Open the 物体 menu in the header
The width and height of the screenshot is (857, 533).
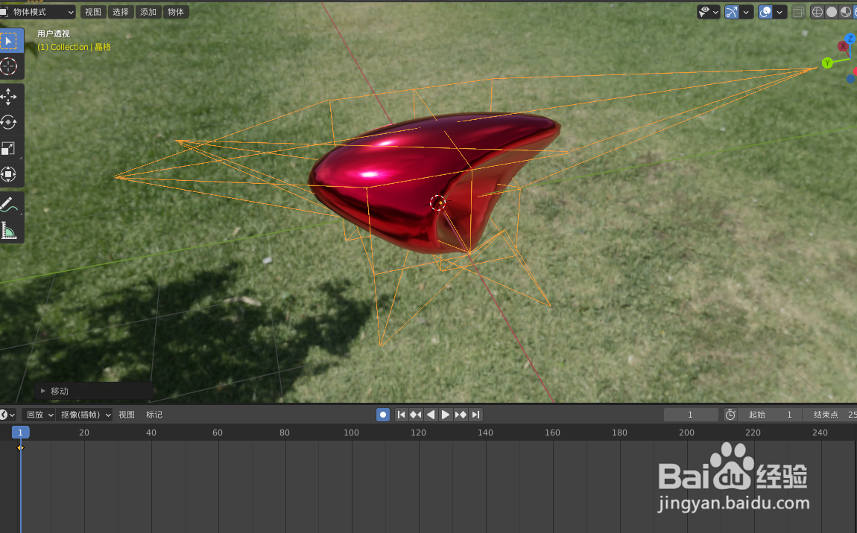pos(175,11)
